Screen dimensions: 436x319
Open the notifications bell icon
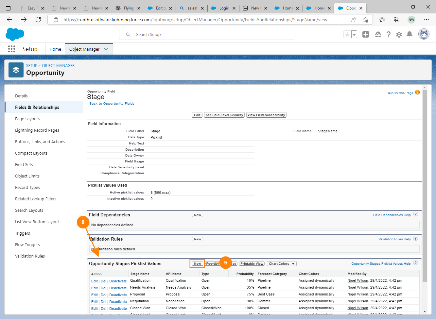pos(409,34)
